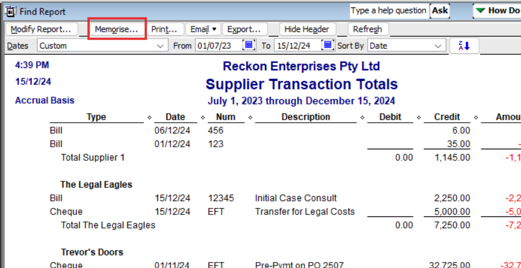This screenshot has height=268, width=521.
Task: Select the 5,000.00 credit amount
Action: [452, 211]
